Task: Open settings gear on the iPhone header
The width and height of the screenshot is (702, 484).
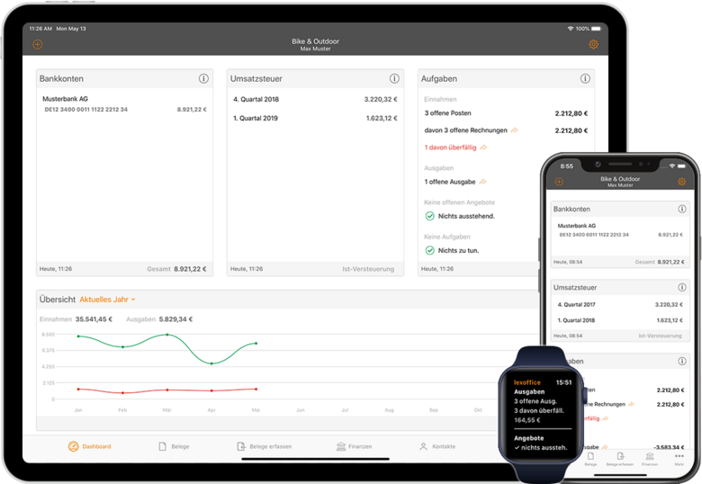Action: tap(681, 182)
